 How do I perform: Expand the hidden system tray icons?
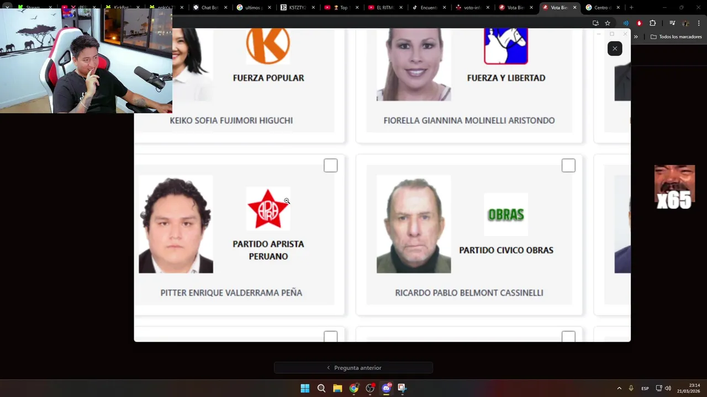tap(619, 389)
